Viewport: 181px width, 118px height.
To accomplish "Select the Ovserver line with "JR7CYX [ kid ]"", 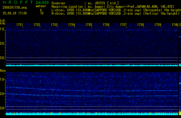I will 85,3.
